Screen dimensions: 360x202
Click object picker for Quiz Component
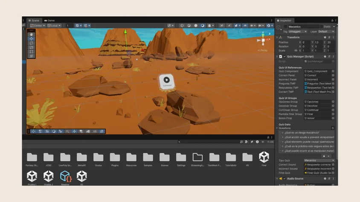point(333,71)
